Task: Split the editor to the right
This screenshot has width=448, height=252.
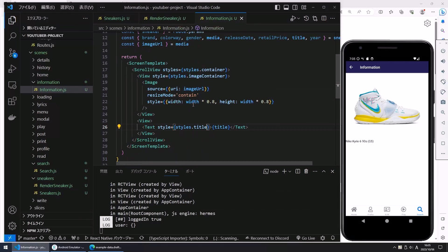Action: click(x=323, y=18)
